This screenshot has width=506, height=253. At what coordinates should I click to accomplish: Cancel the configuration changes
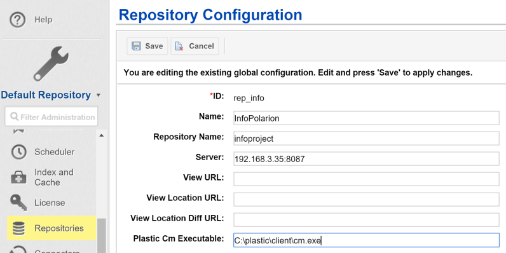(x=195, y=46)
